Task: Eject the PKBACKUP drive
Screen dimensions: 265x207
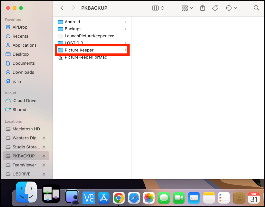Action: click(44, 156)
